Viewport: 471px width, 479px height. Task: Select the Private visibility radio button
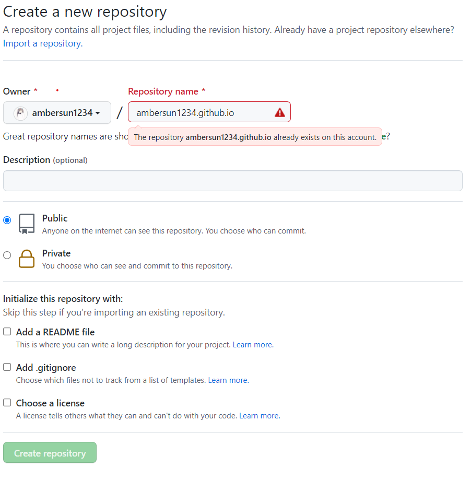click(x=7, y=255)
